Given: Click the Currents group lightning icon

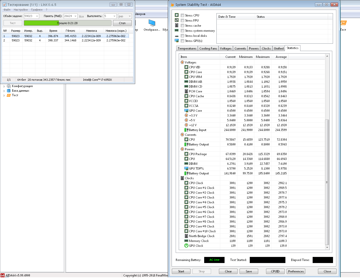Looking at the screenshot, I should tap(182, 135).
